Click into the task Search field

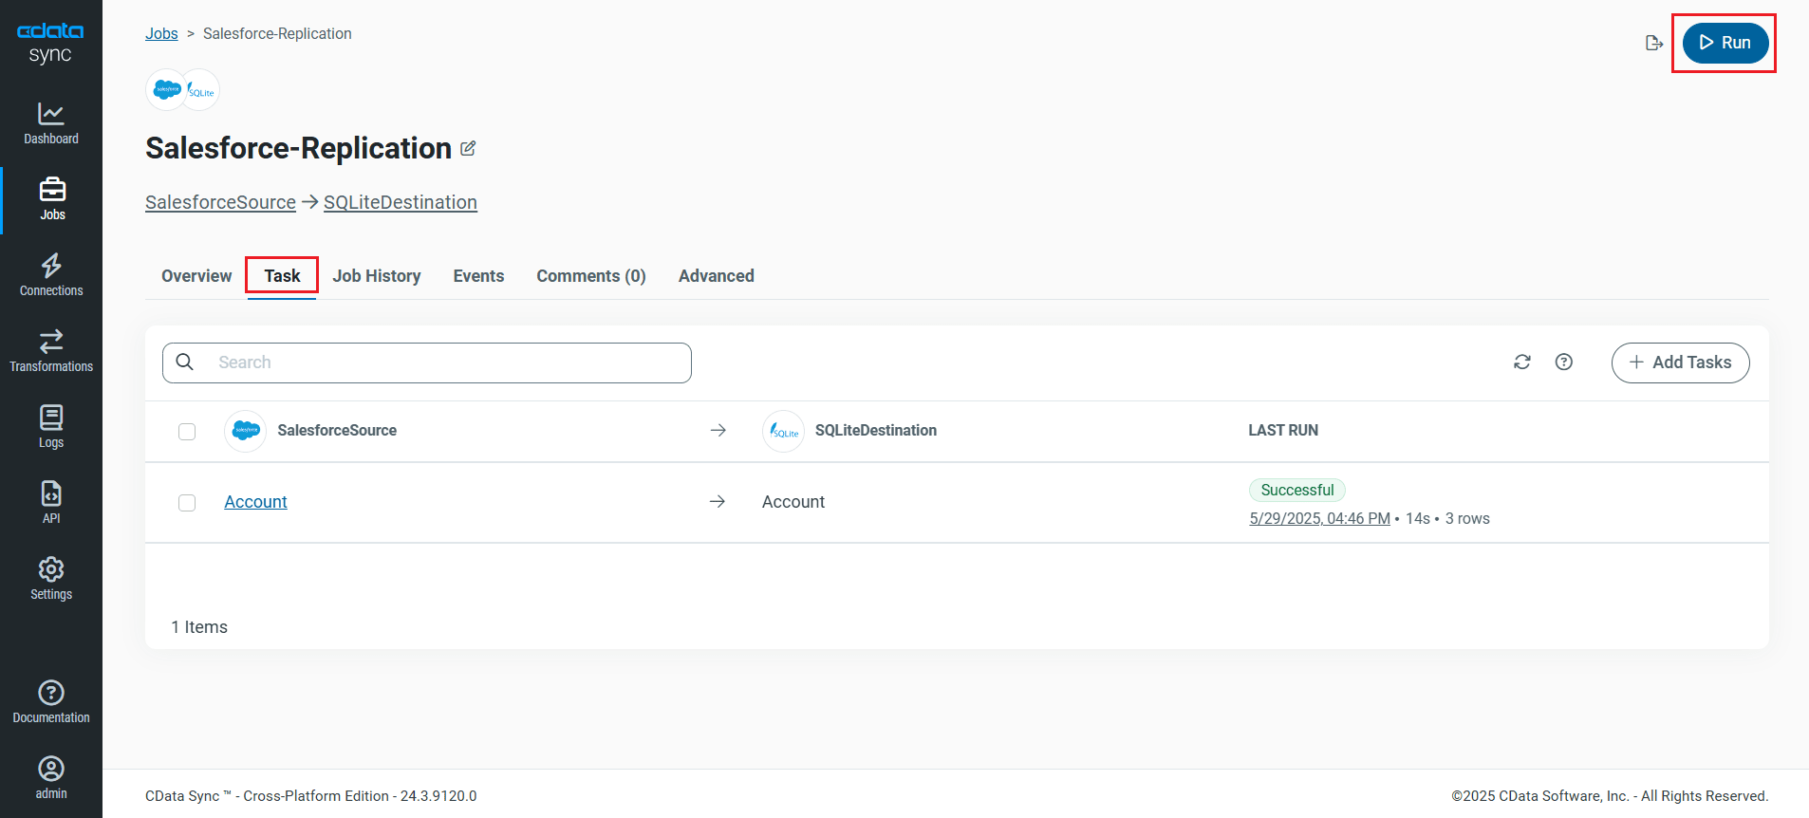click(446, 363)
